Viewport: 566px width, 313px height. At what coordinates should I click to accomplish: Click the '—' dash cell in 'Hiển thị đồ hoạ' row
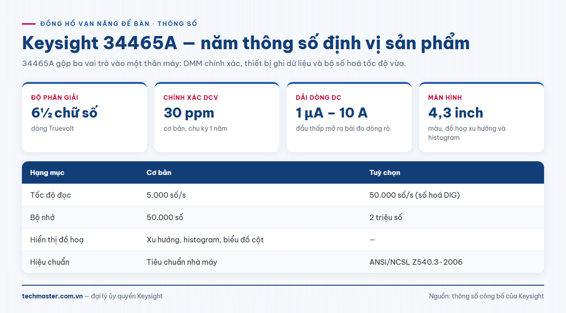coord(372,240)
